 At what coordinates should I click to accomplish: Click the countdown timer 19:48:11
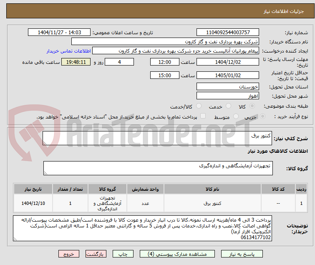76,62
